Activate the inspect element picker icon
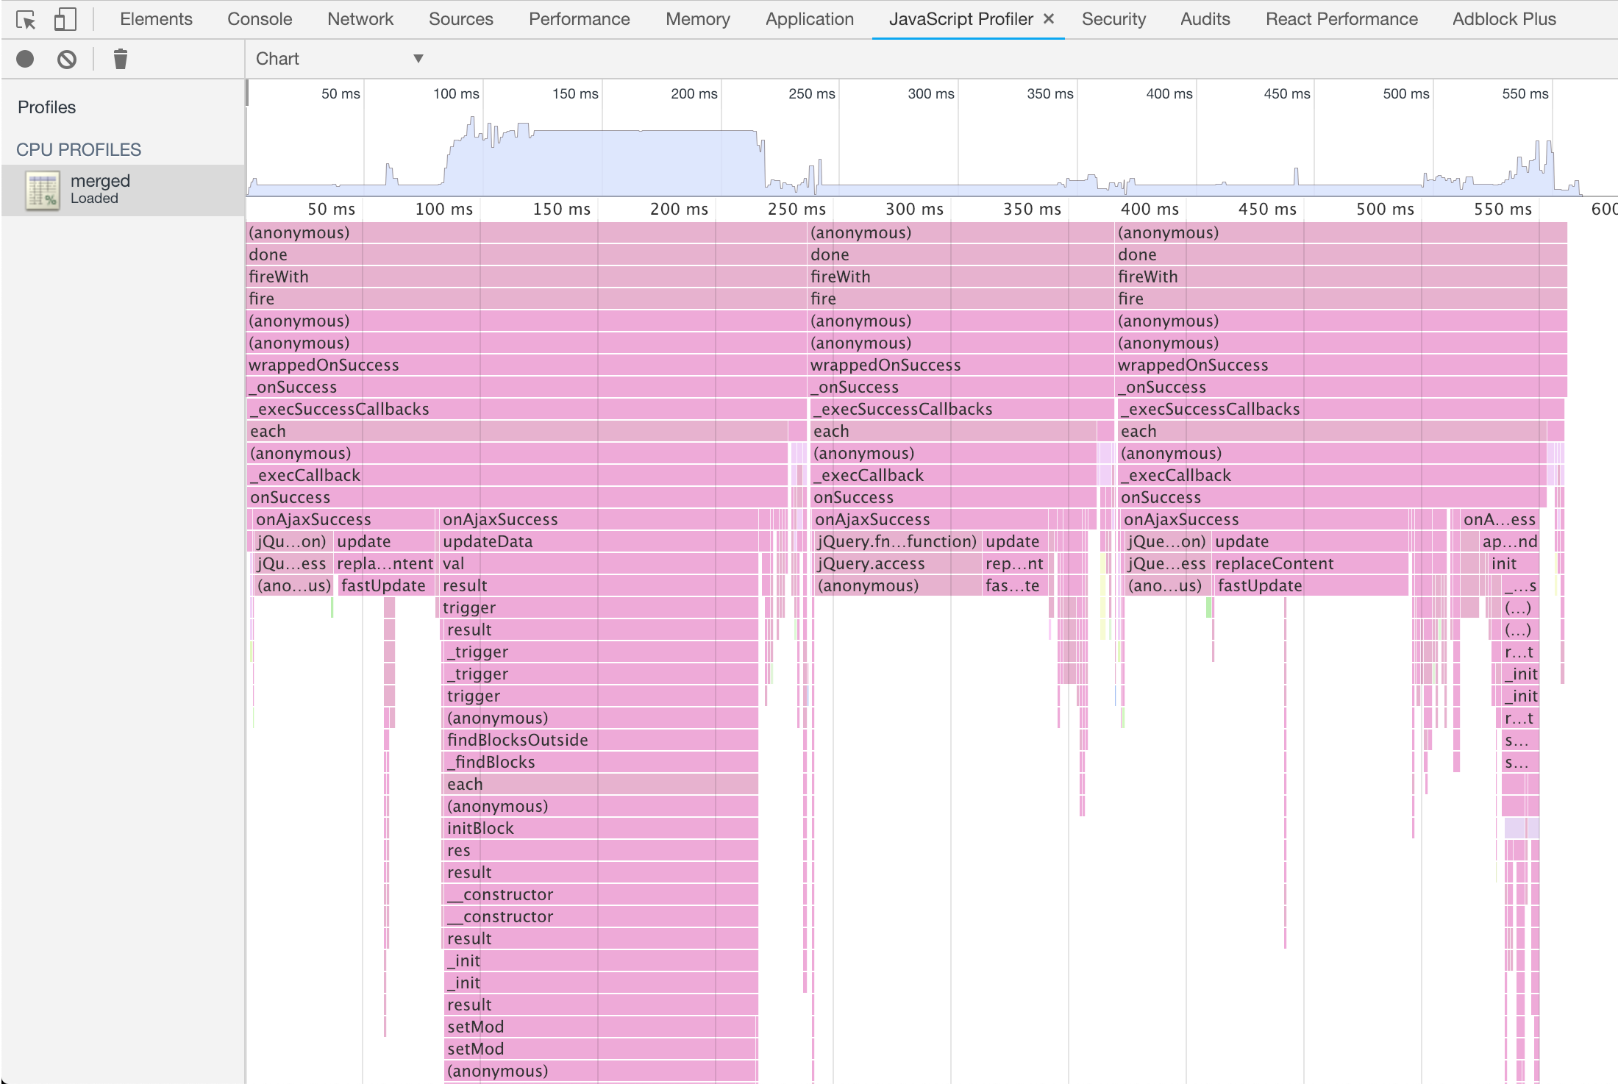The image size is (1618, 1084). pos(26,20)
